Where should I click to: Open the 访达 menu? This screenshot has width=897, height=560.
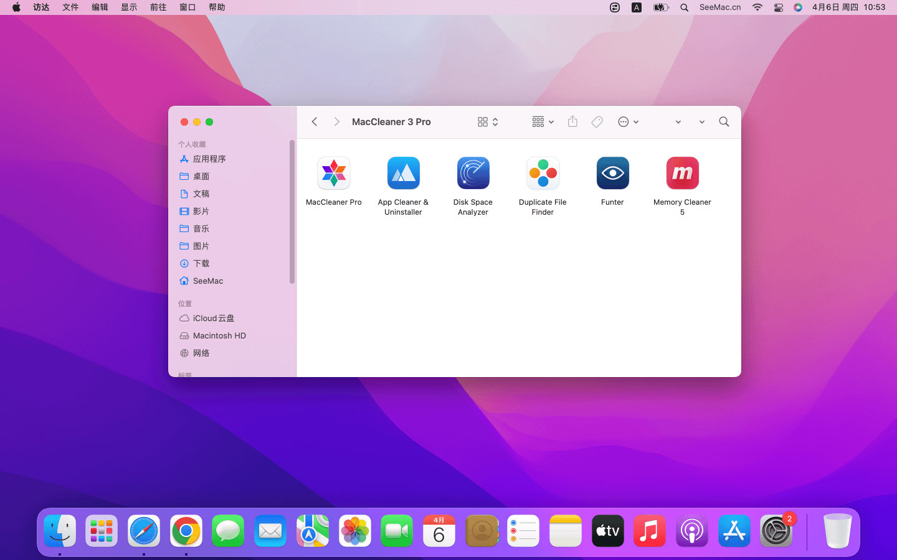click(41, 7)
